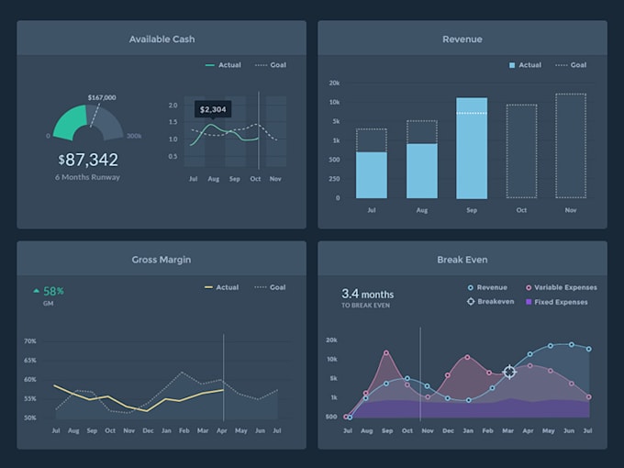
Task: Click the TO BREAK EVEN caption
Action: point(365,306)
